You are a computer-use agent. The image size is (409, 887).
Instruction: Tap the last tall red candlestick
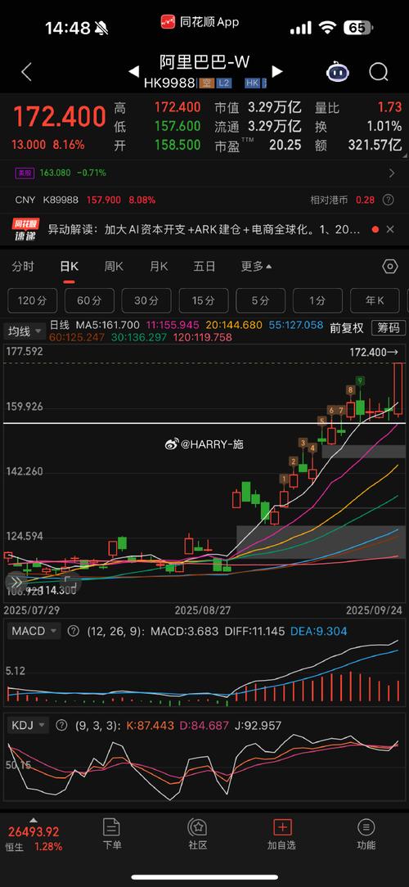[x=398, y=390]
